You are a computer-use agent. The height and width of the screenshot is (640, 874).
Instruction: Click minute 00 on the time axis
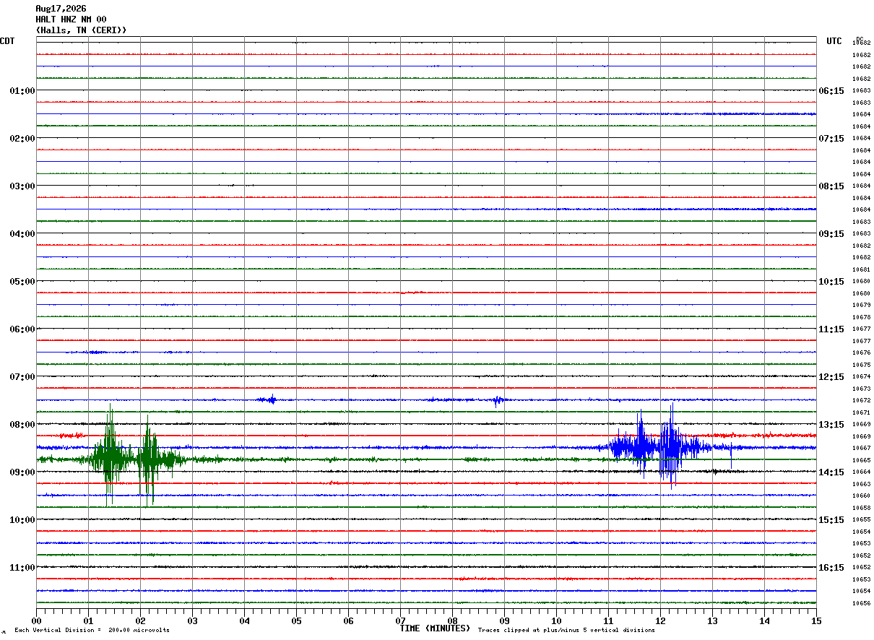36,620
